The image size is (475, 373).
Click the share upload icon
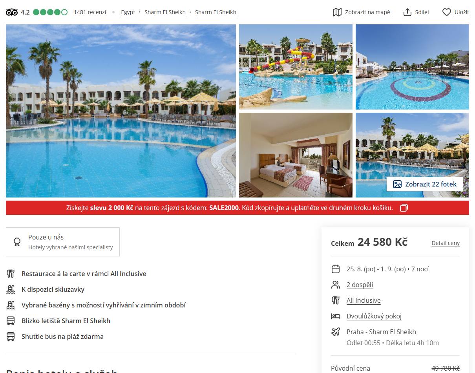[407, 12]
